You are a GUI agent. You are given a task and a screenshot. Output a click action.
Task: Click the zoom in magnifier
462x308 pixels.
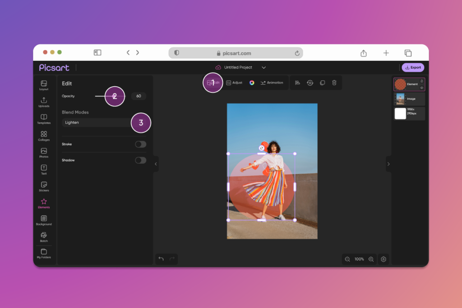(x=371, y=259)
